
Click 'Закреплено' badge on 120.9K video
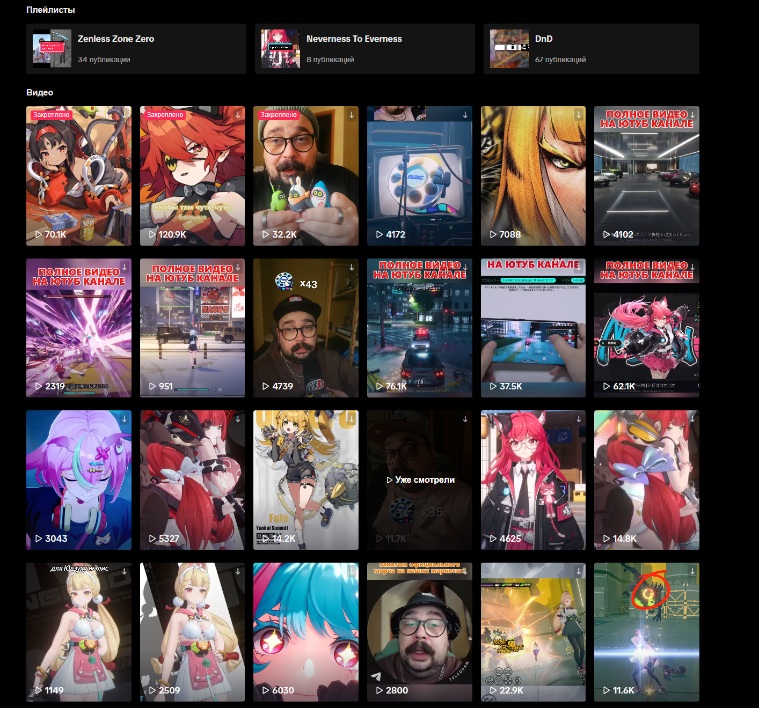(165, 115)
